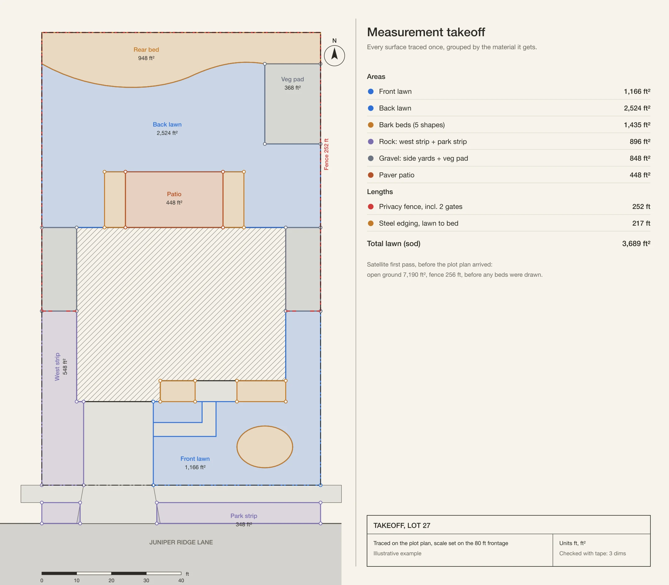
Task: Click the red dot beside Privacy fence
Action: [x=370, y=207]
